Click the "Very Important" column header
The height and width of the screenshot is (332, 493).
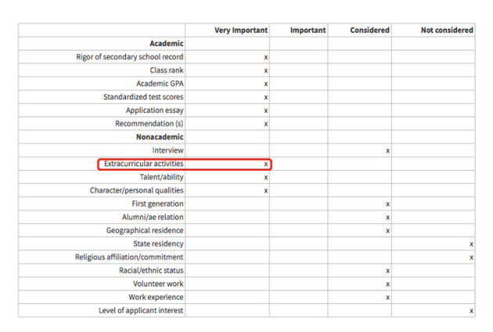(x=240, y=31)
